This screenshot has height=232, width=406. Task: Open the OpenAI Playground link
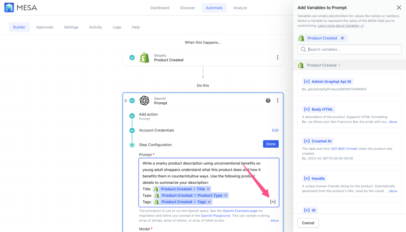pos(215,215)
